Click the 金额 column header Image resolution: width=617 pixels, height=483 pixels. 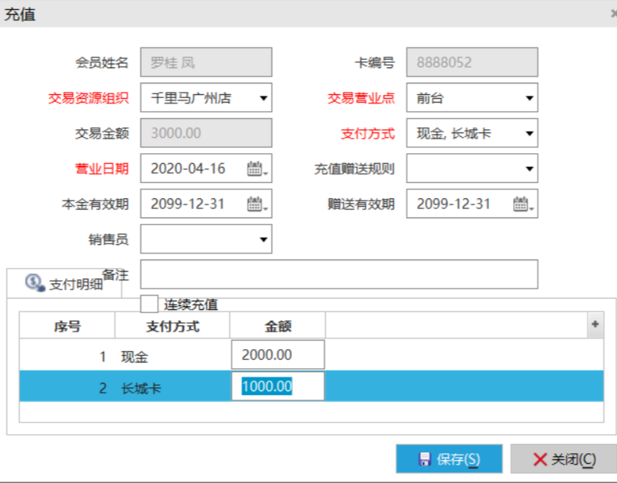click(277, 326)
